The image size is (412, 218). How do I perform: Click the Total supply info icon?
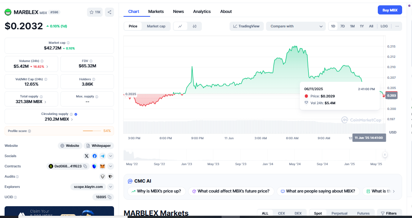(x=41, y=97)
